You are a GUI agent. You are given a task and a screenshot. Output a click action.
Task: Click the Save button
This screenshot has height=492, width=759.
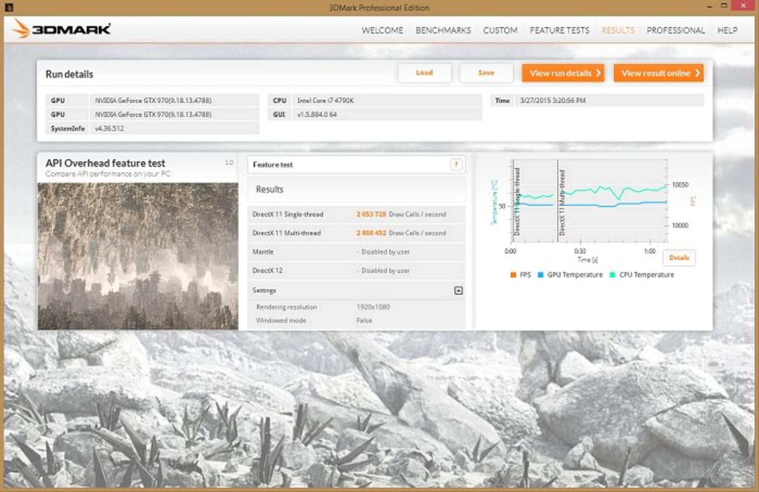[x=486, y=73]
